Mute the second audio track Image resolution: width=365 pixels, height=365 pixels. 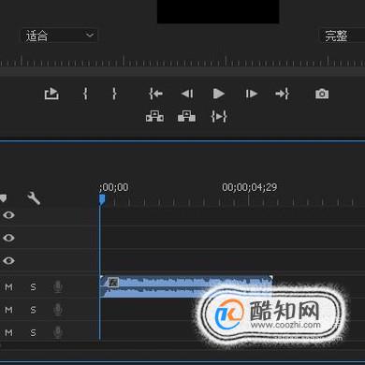click(x=8, y=310)
